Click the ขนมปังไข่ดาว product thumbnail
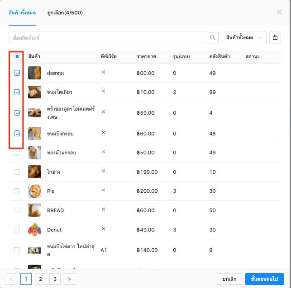Screen dimensions: 291x288 (34, 250)
